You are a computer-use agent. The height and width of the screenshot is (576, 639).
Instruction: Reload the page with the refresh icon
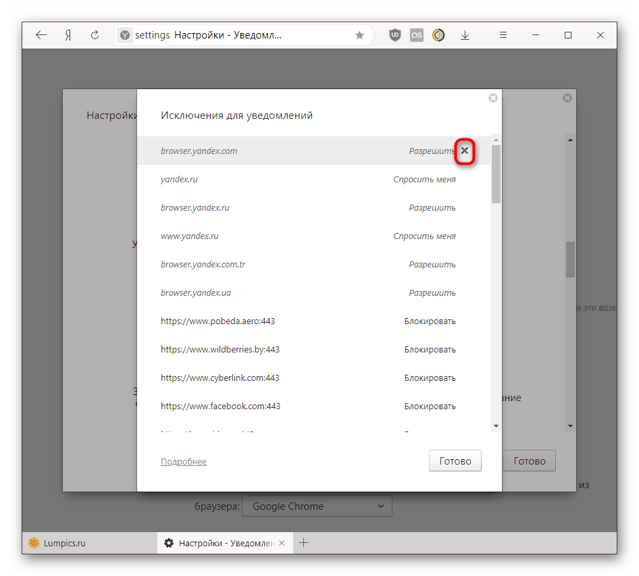pos(95,35)
